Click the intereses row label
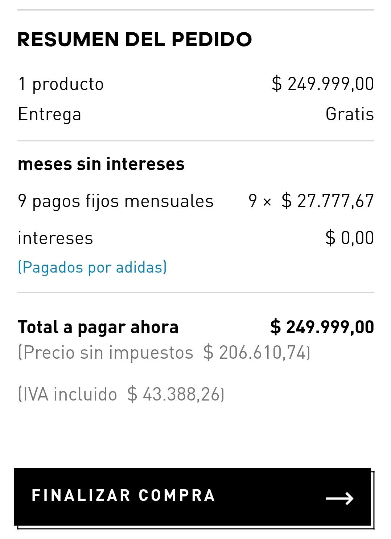 point(55,238)
